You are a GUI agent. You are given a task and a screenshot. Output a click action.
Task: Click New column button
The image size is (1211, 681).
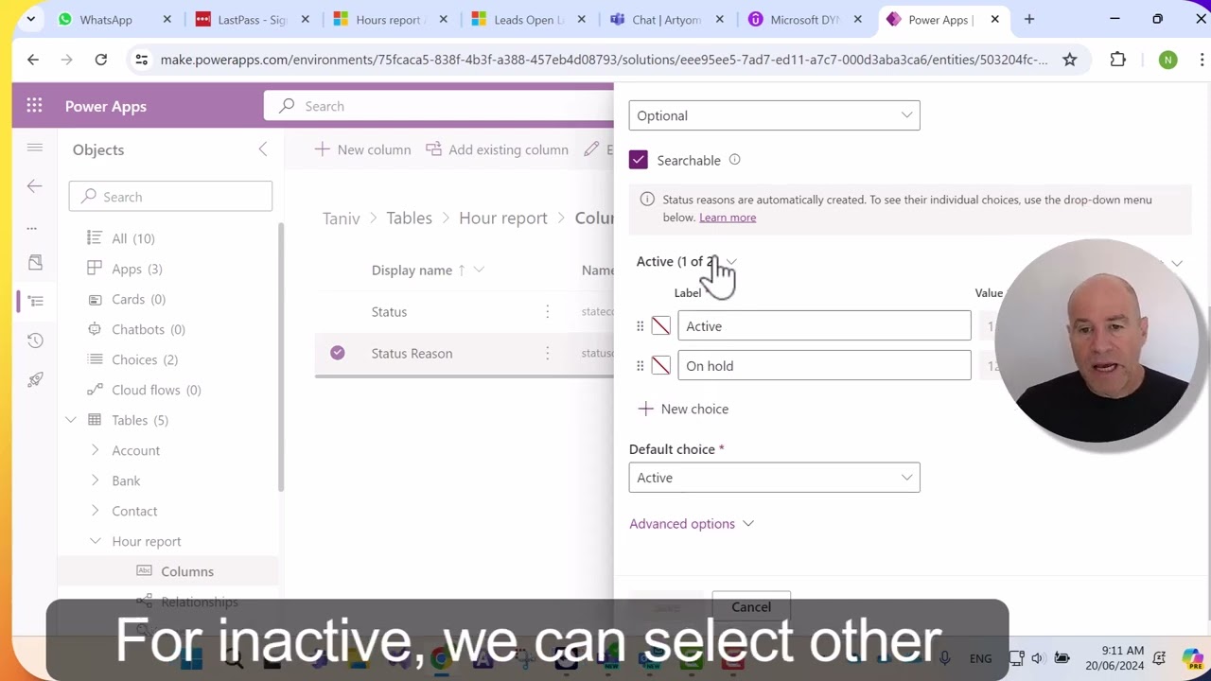[362, 149]
